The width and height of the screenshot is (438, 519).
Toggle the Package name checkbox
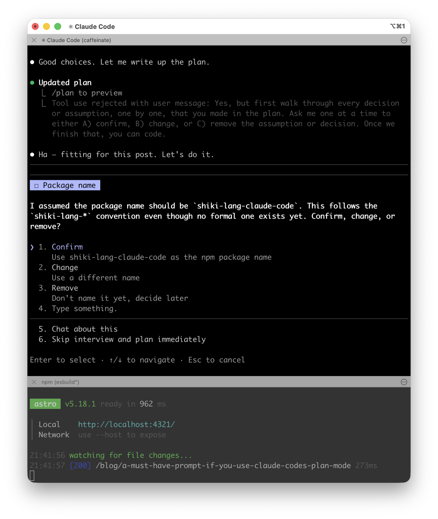pos(36,186)
